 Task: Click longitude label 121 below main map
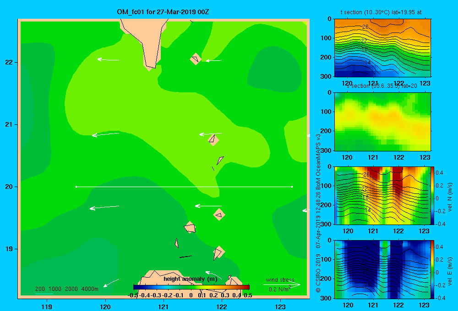point(164,306)
